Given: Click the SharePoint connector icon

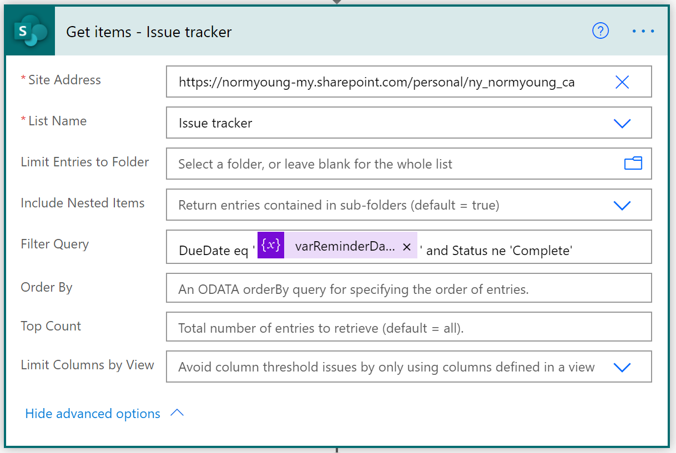Looking at the screenshot, I should [29, 31].
